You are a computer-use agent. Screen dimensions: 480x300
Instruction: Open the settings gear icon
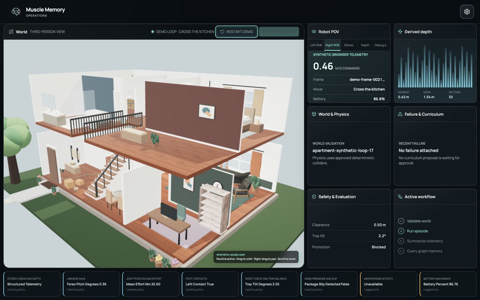pyautogui.click(x=467, y=12)
